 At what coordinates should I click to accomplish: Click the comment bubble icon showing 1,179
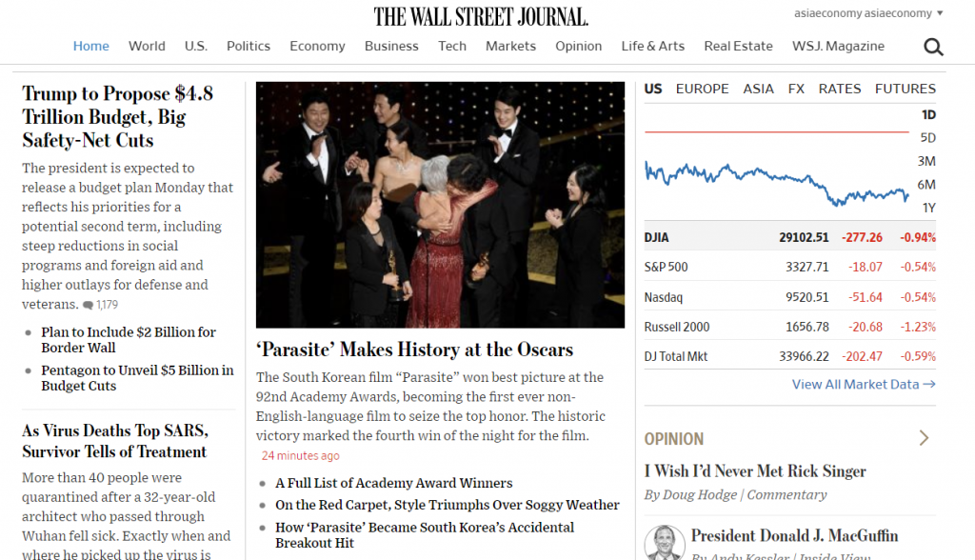[x=89, y=305]
